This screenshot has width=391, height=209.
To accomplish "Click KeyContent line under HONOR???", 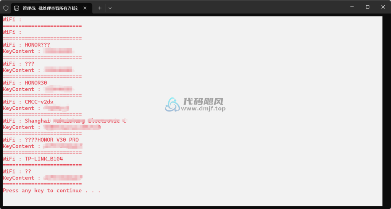I will 39,51.
